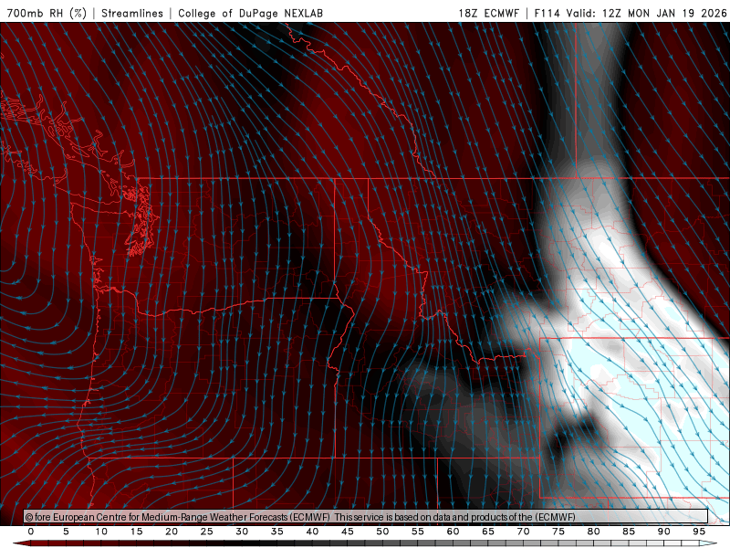Click 'College of DuPage NEXLAB' header text
Viewport: 730px width, 548px height.
pyautogui.click(x=250, y=13)
